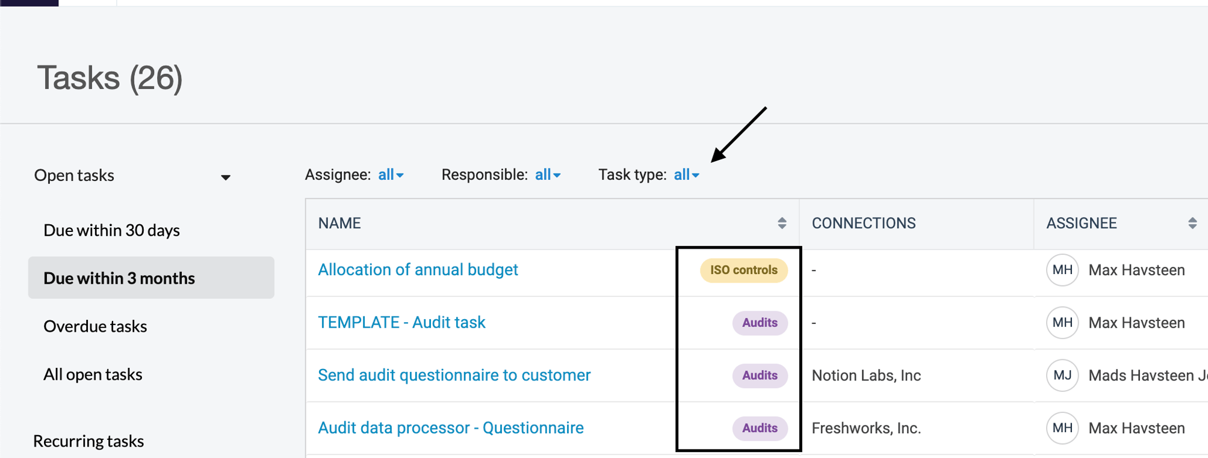Viewport: 1208px width, 458px height.
Task: Click the Audits tag on TEMPLATE - Audit task
Action: tap(760, 323)
